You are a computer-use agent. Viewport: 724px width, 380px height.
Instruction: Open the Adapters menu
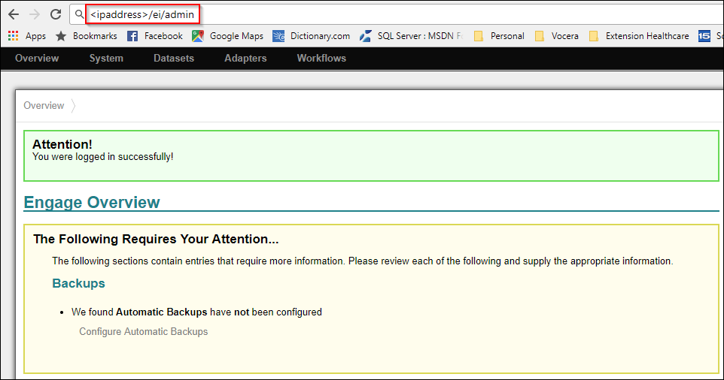(x=245, y=59)
